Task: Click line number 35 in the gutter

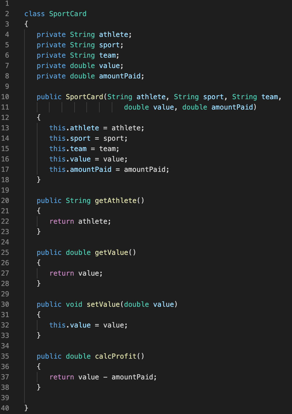Action: (5, 356)
